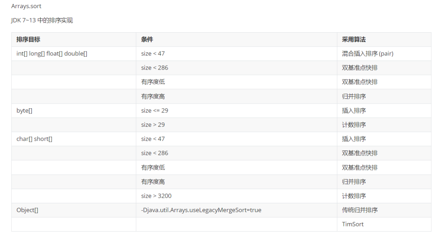Click the Arrays.sort heading text
The height and width of the screenshot is (239, 440).
26,6
